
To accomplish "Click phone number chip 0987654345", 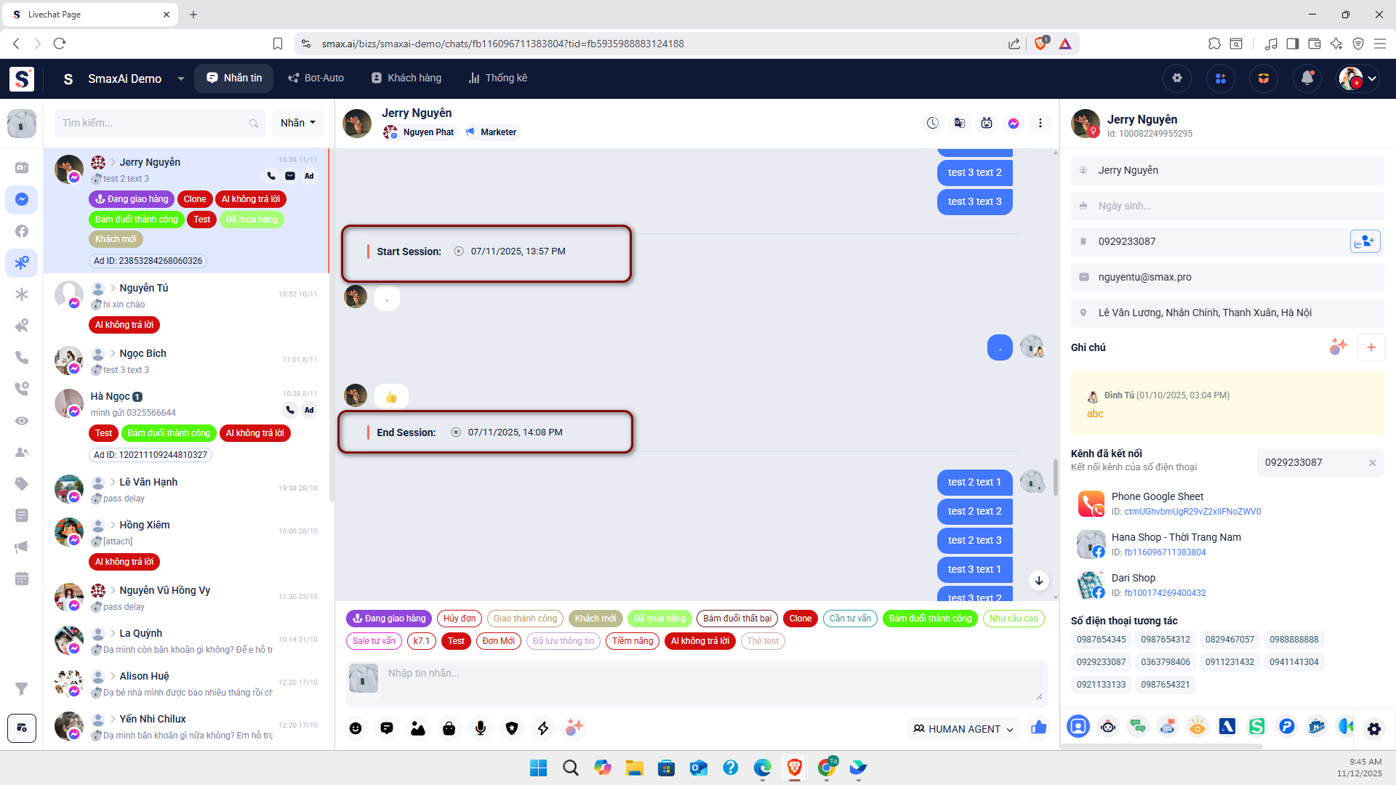I will [x=1101, y=640].
